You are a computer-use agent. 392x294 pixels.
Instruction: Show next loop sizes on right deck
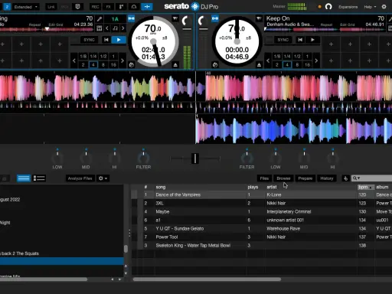click(316, 60)
